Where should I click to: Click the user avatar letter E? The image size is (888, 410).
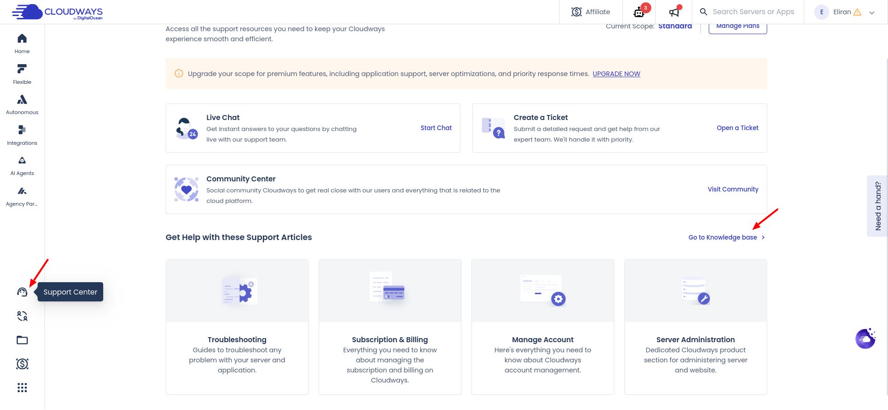point(821,12)
